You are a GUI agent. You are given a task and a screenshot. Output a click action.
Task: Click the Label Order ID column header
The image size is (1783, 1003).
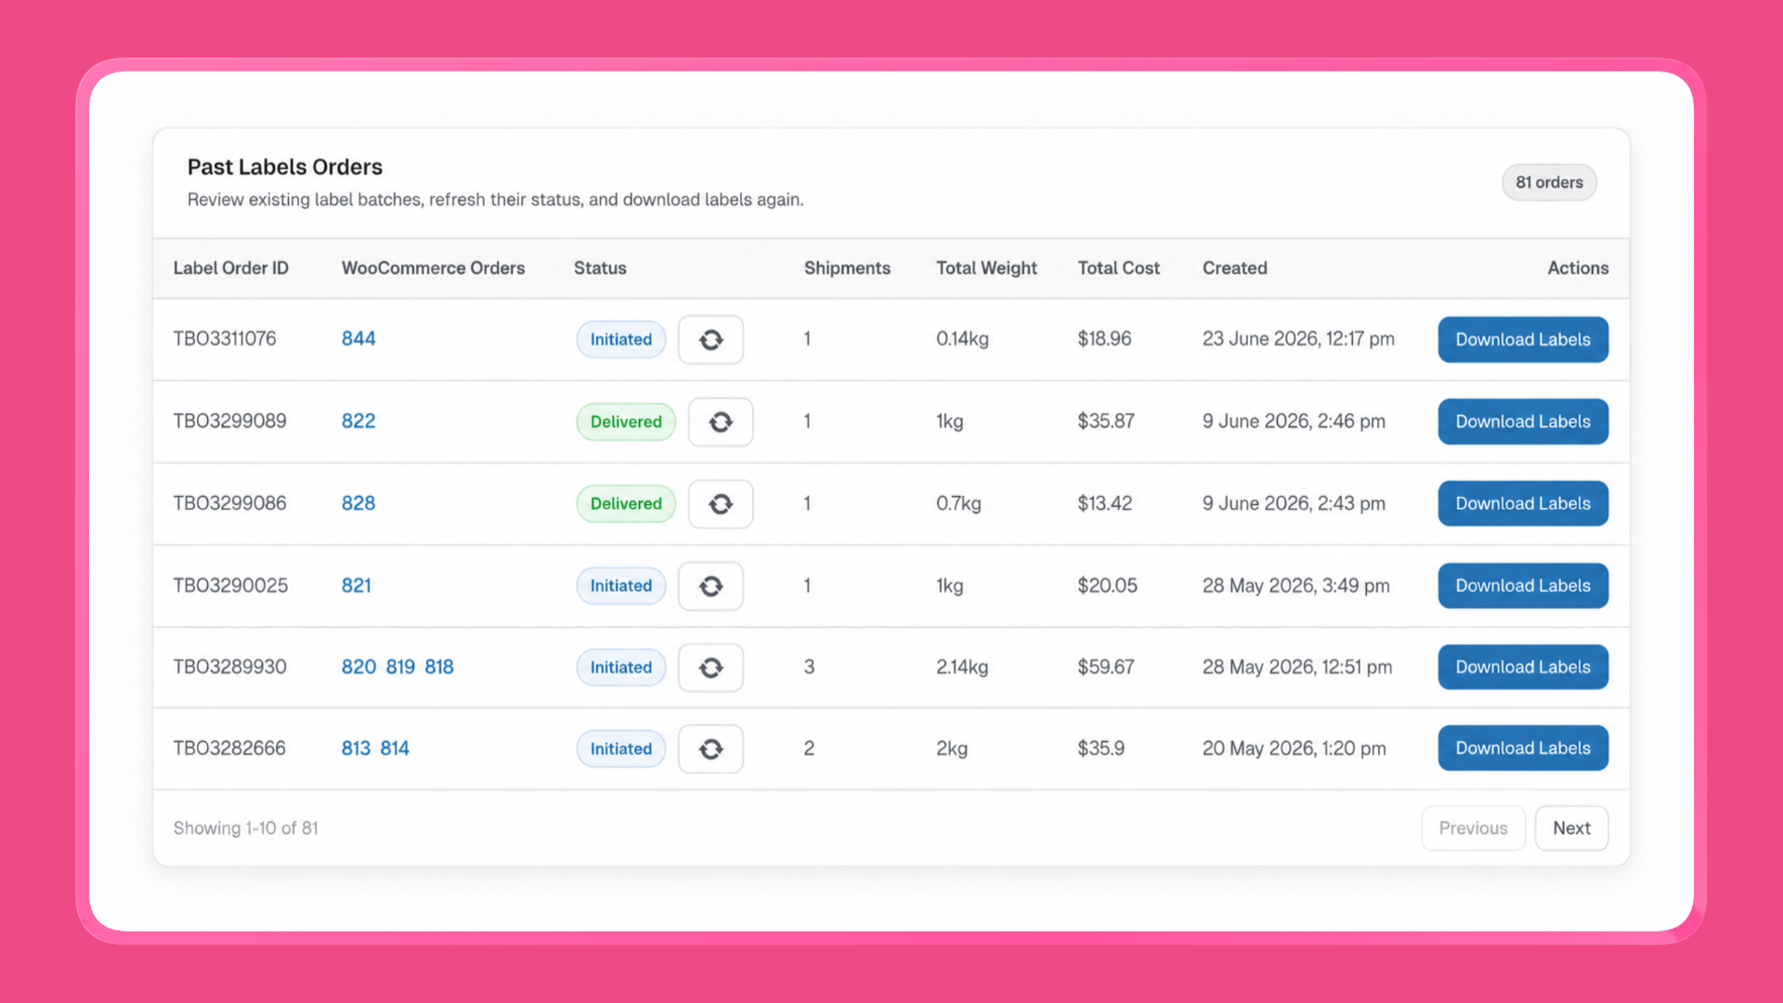pyautogui.click(x=231, y=268)
